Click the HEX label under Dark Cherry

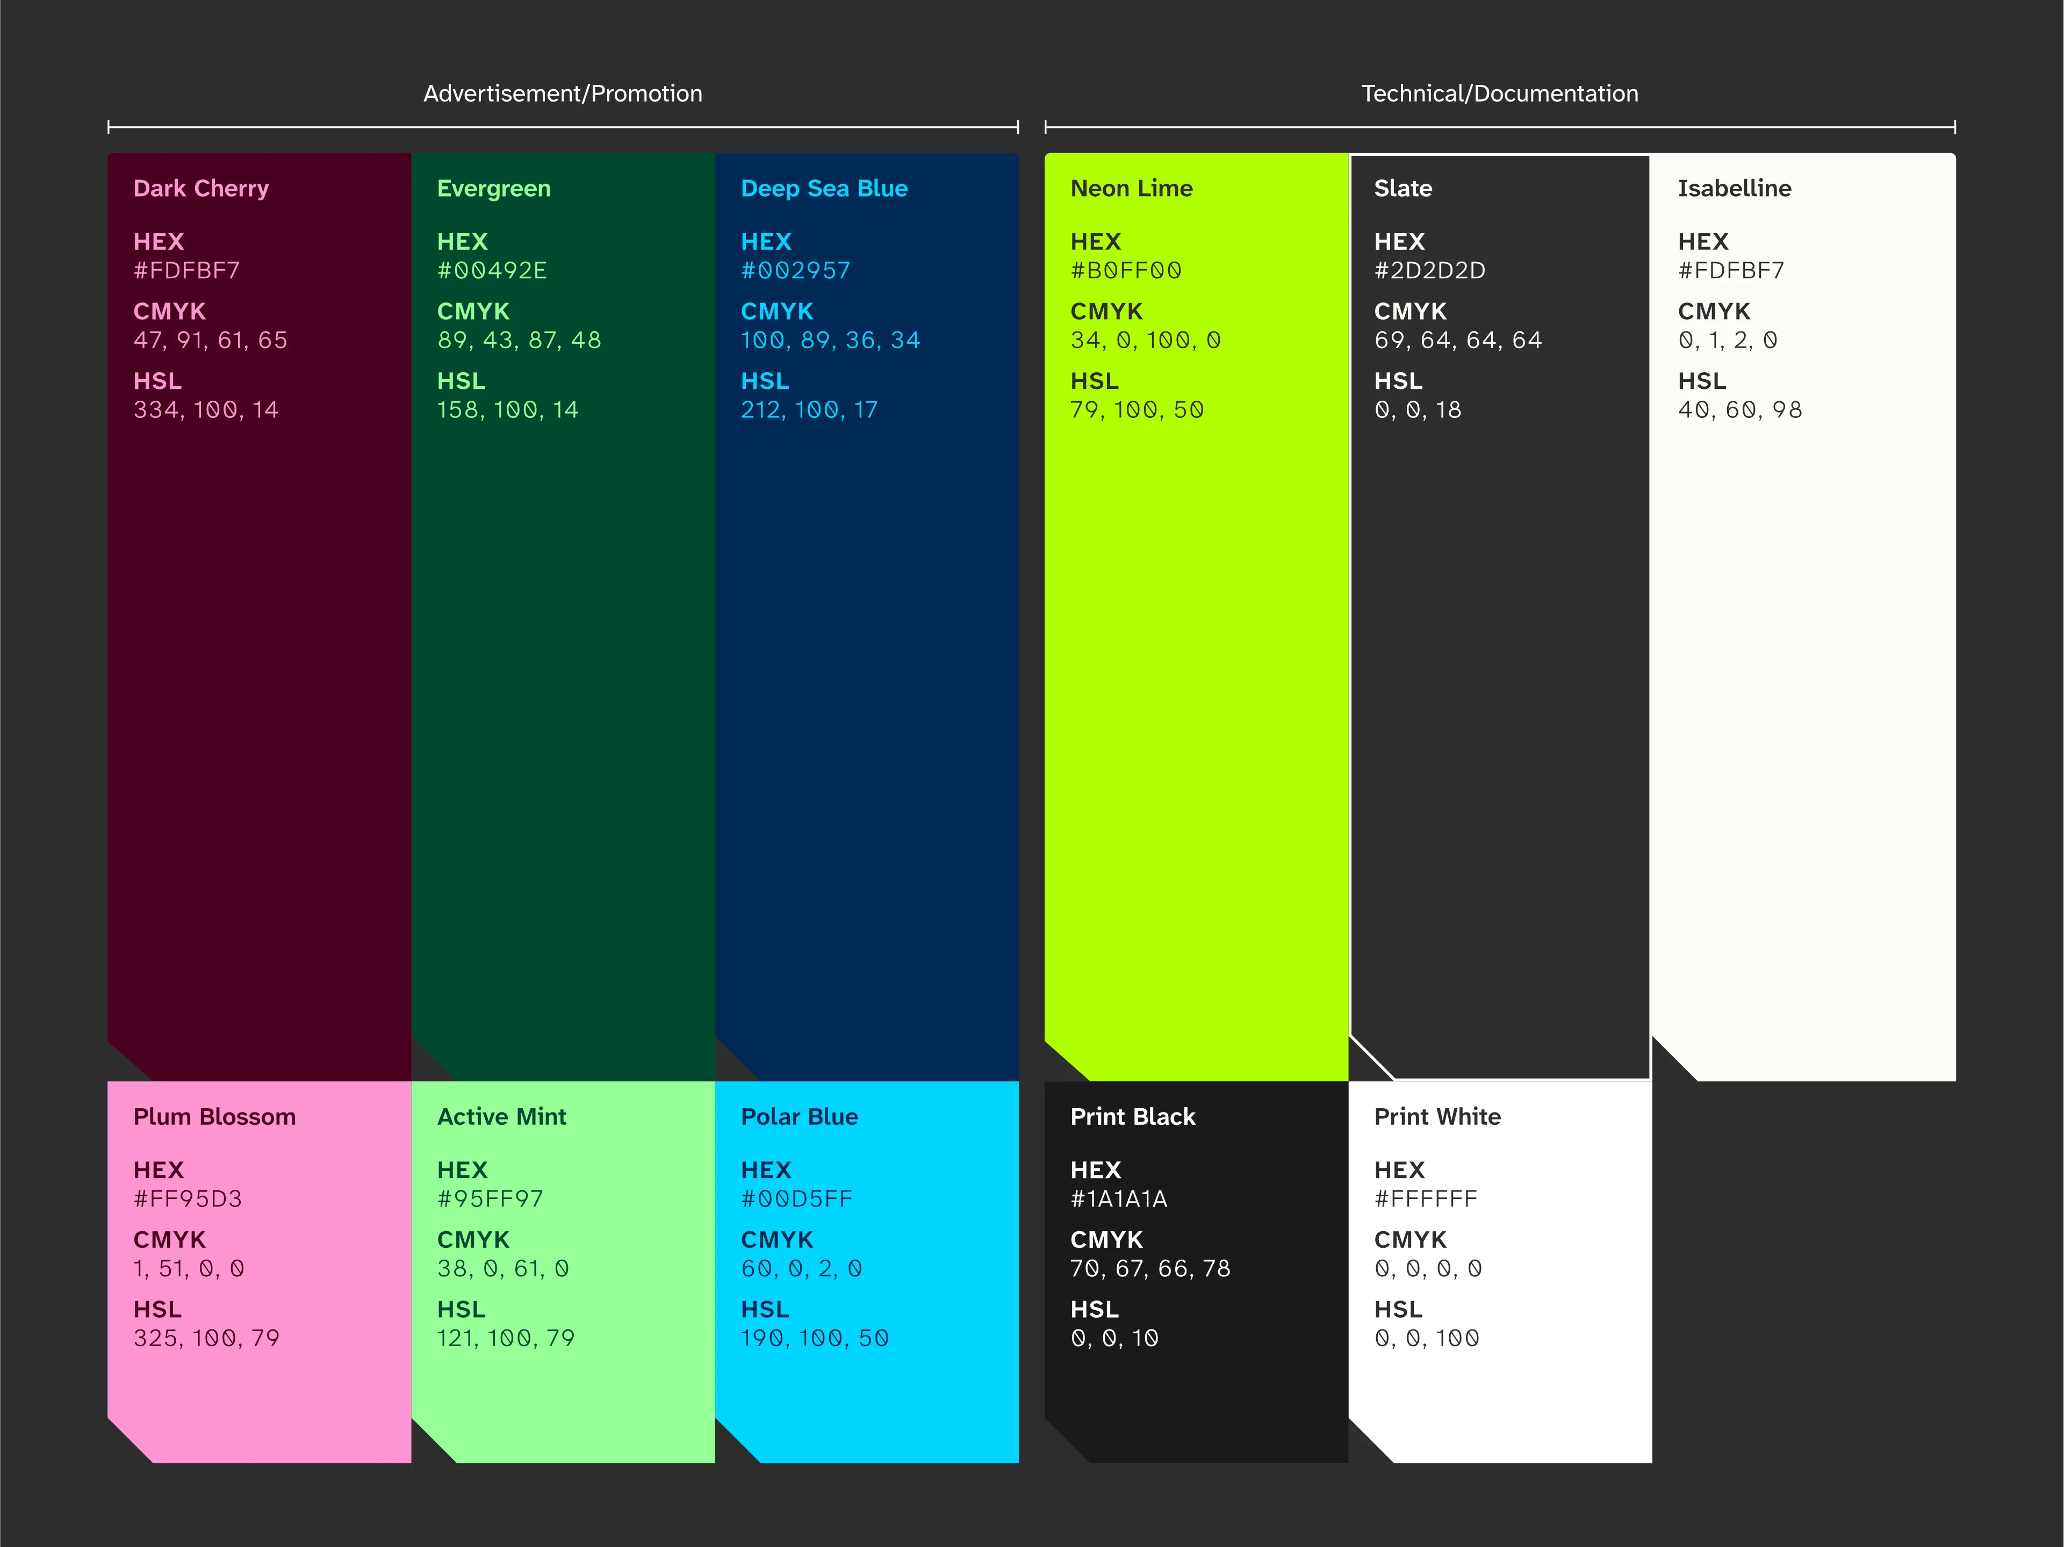click(x=159, y=242)
